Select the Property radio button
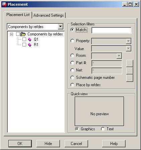Viewport: 141px width, 150px height. (72, 41)
